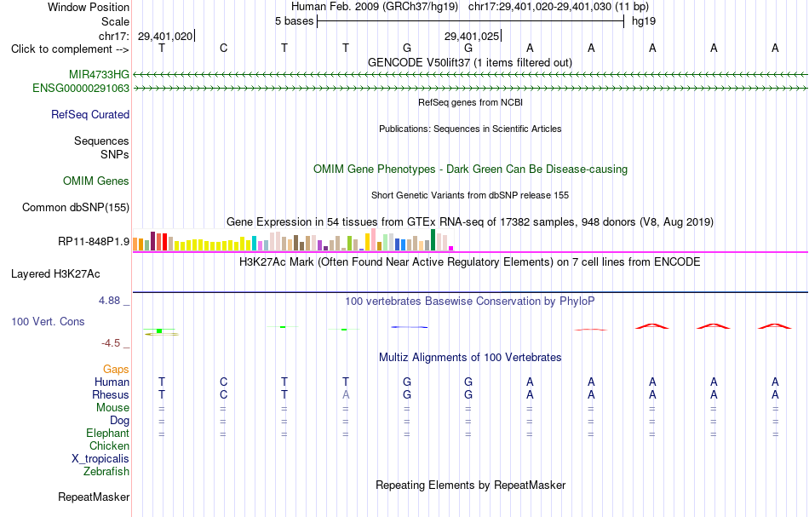This screenshot has height=517, width=809.
Task: Click the C base in the Human alignment row
Action: click(223, 382)
